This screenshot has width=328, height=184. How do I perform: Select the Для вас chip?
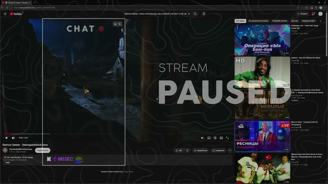click(x=295, y=21)
